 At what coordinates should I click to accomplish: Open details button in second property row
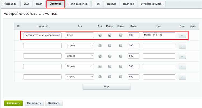coord(182,46)
